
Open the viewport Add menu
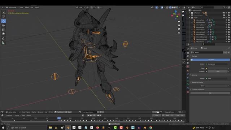point(32,7)
